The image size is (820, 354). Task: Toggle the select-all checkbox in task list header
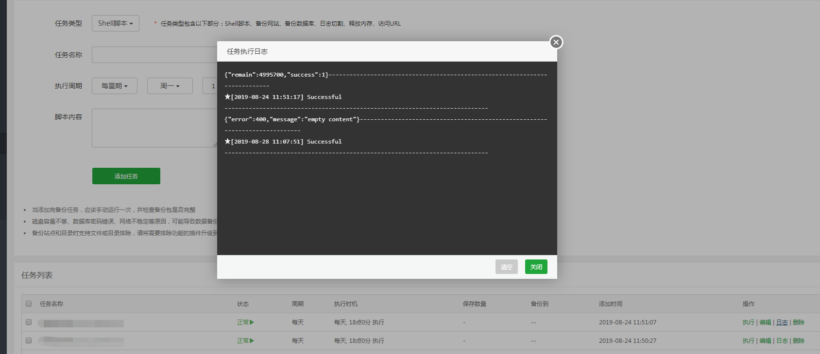click(x=29, y=304)
